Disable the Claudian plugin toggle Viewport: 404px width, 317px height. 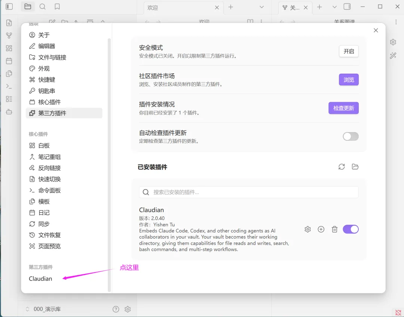pos(351,229)
